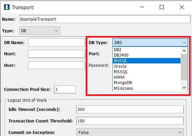192x136 pixels.
Task: Open the Type DB dropdown
Action: (x=39, y=31)
